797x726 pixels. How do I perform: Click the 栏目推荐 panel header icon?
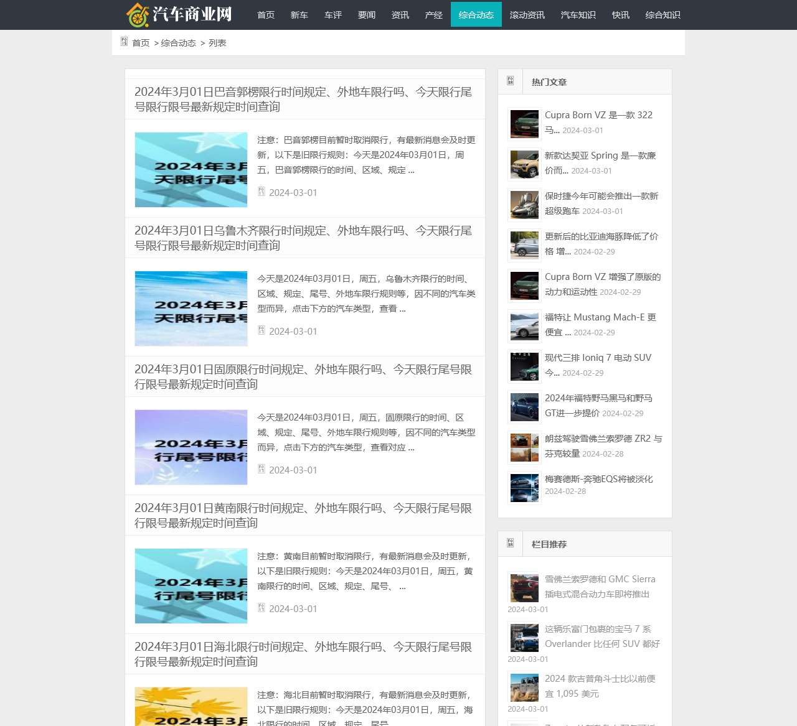click(509, 542)
